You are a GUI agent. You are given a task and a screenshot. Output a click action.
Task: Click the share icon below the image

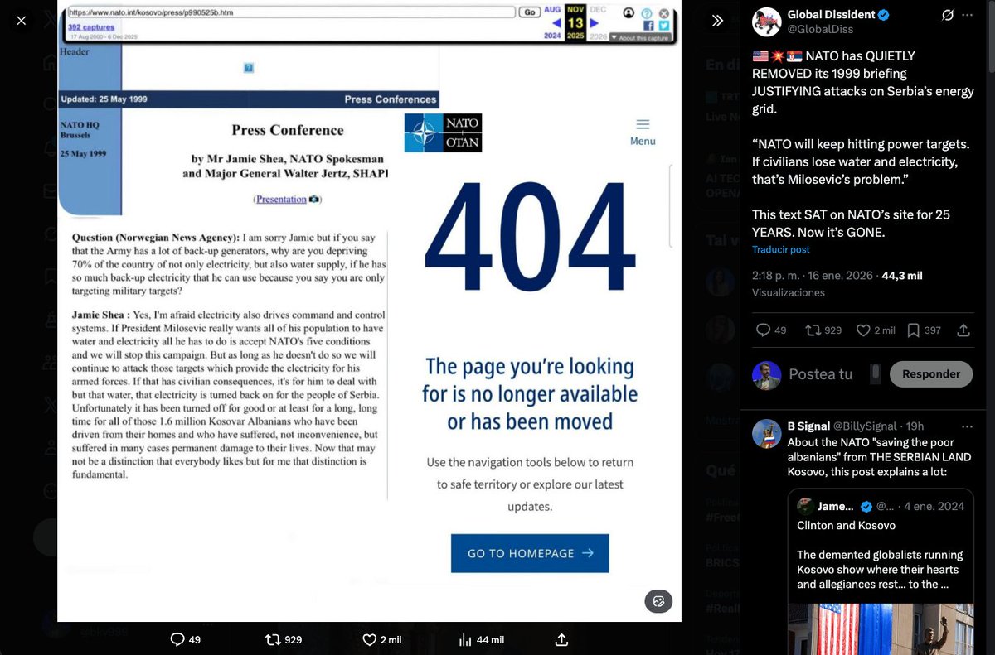pyautogui.click(x=561, y=639)
